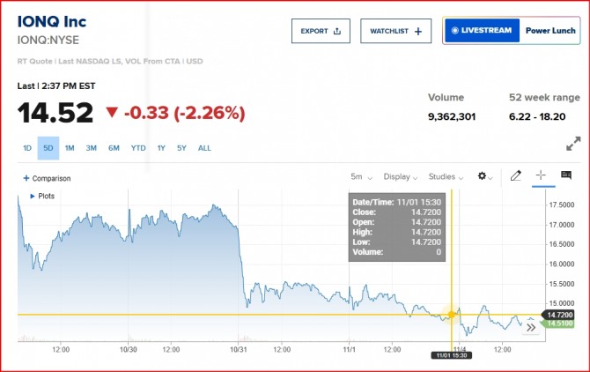Select the ALL time range
This screenshot has height=372, width=590.
[204, 148]
